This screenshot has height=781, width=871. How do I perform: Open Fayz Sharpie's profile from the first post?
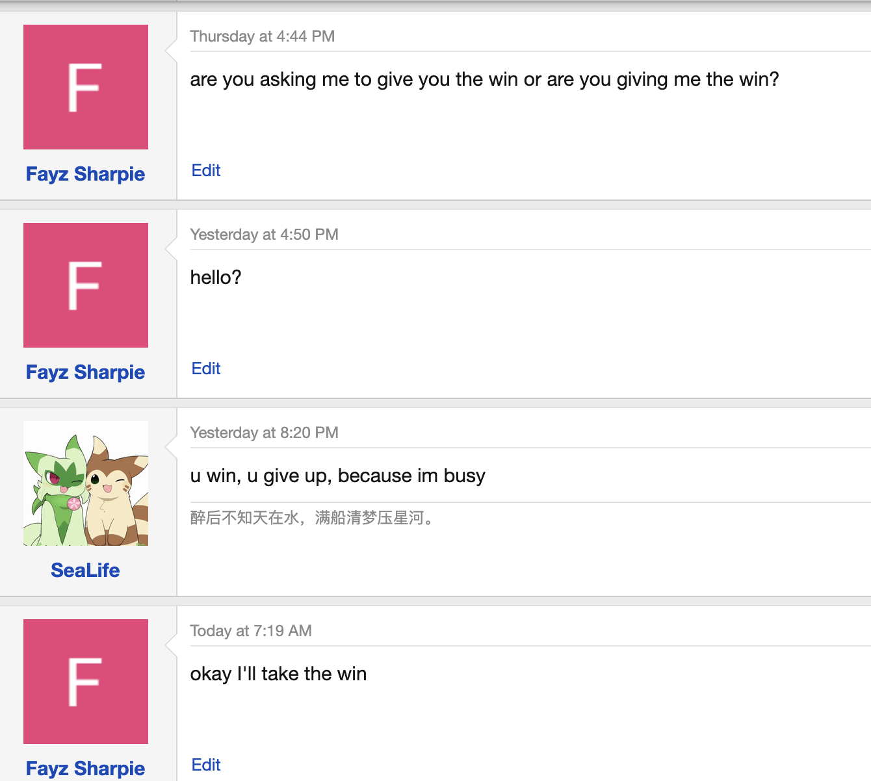coord(85,173)
